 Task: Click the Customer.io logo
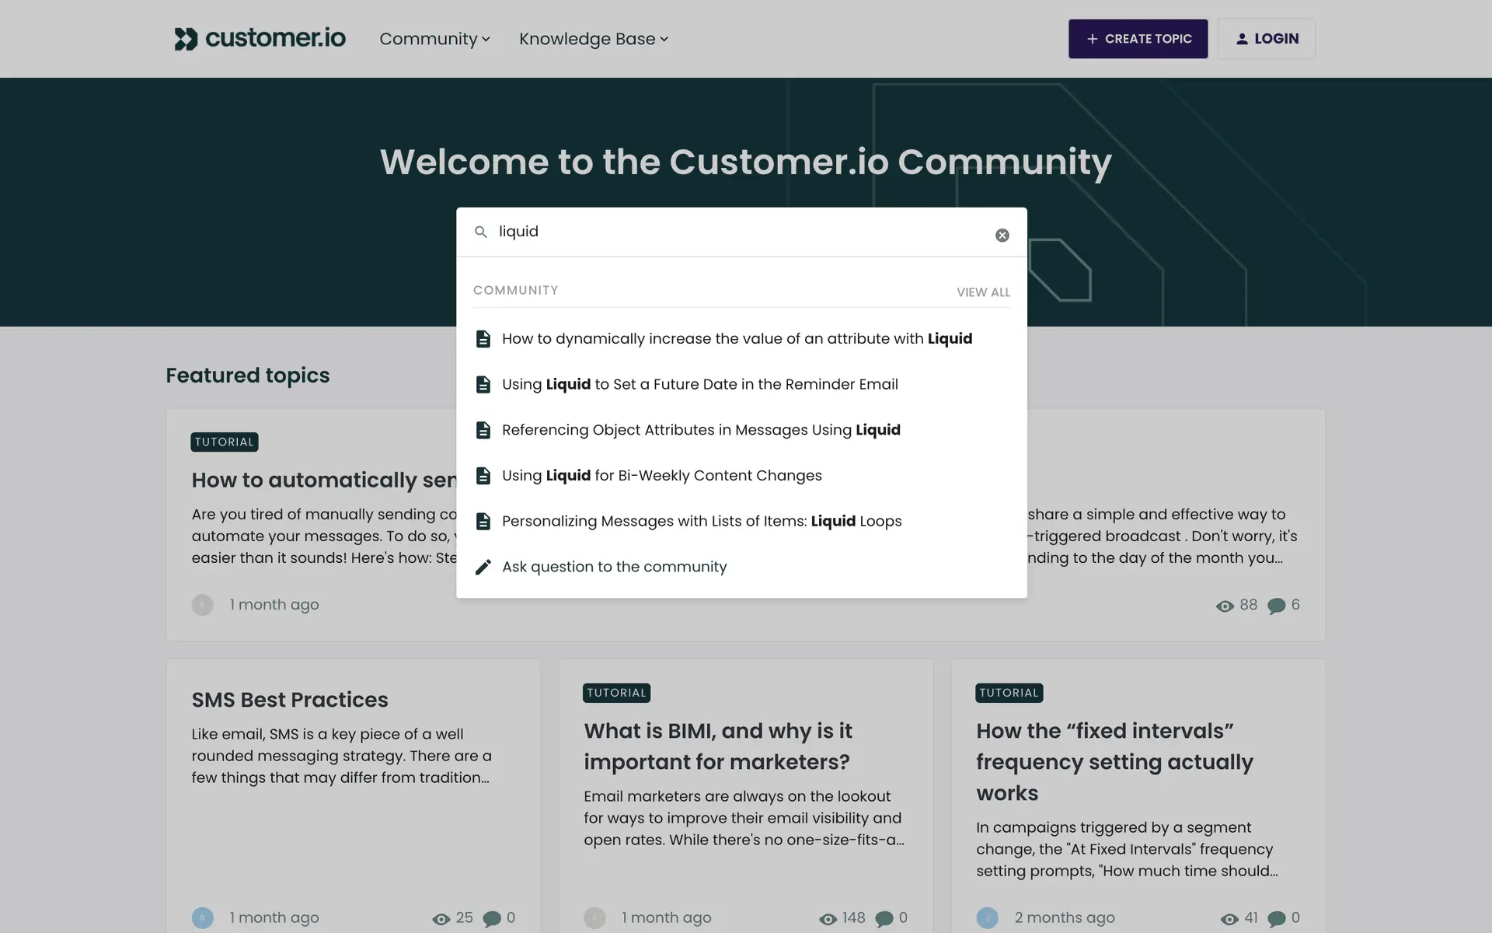coord(260,38)
